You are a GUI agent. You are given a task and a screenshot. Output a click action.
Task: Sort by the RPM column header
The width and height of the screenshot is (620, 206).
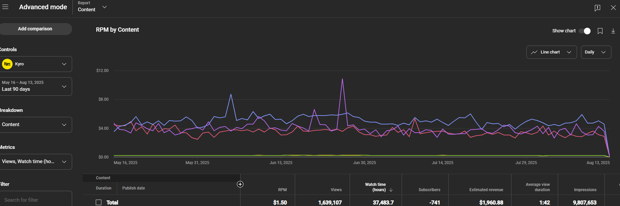click(x=282, y=190)
